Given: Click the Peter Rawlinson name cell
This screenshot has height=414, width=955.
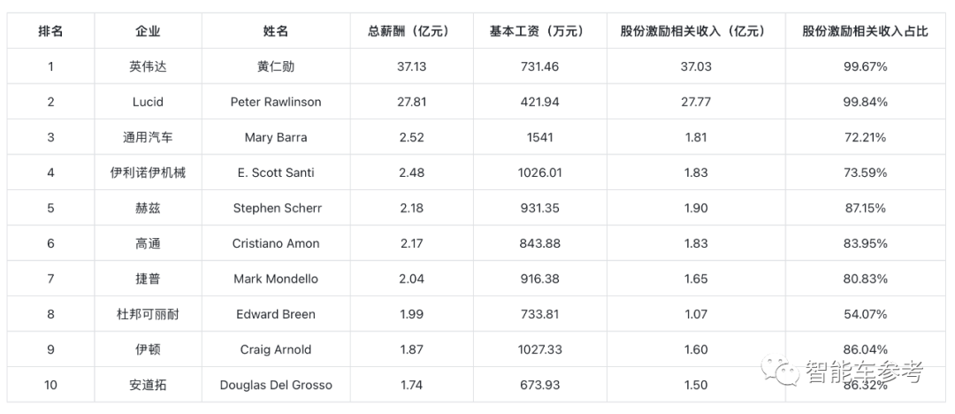Looking at the screenshot, I should [x=276, y=102].
